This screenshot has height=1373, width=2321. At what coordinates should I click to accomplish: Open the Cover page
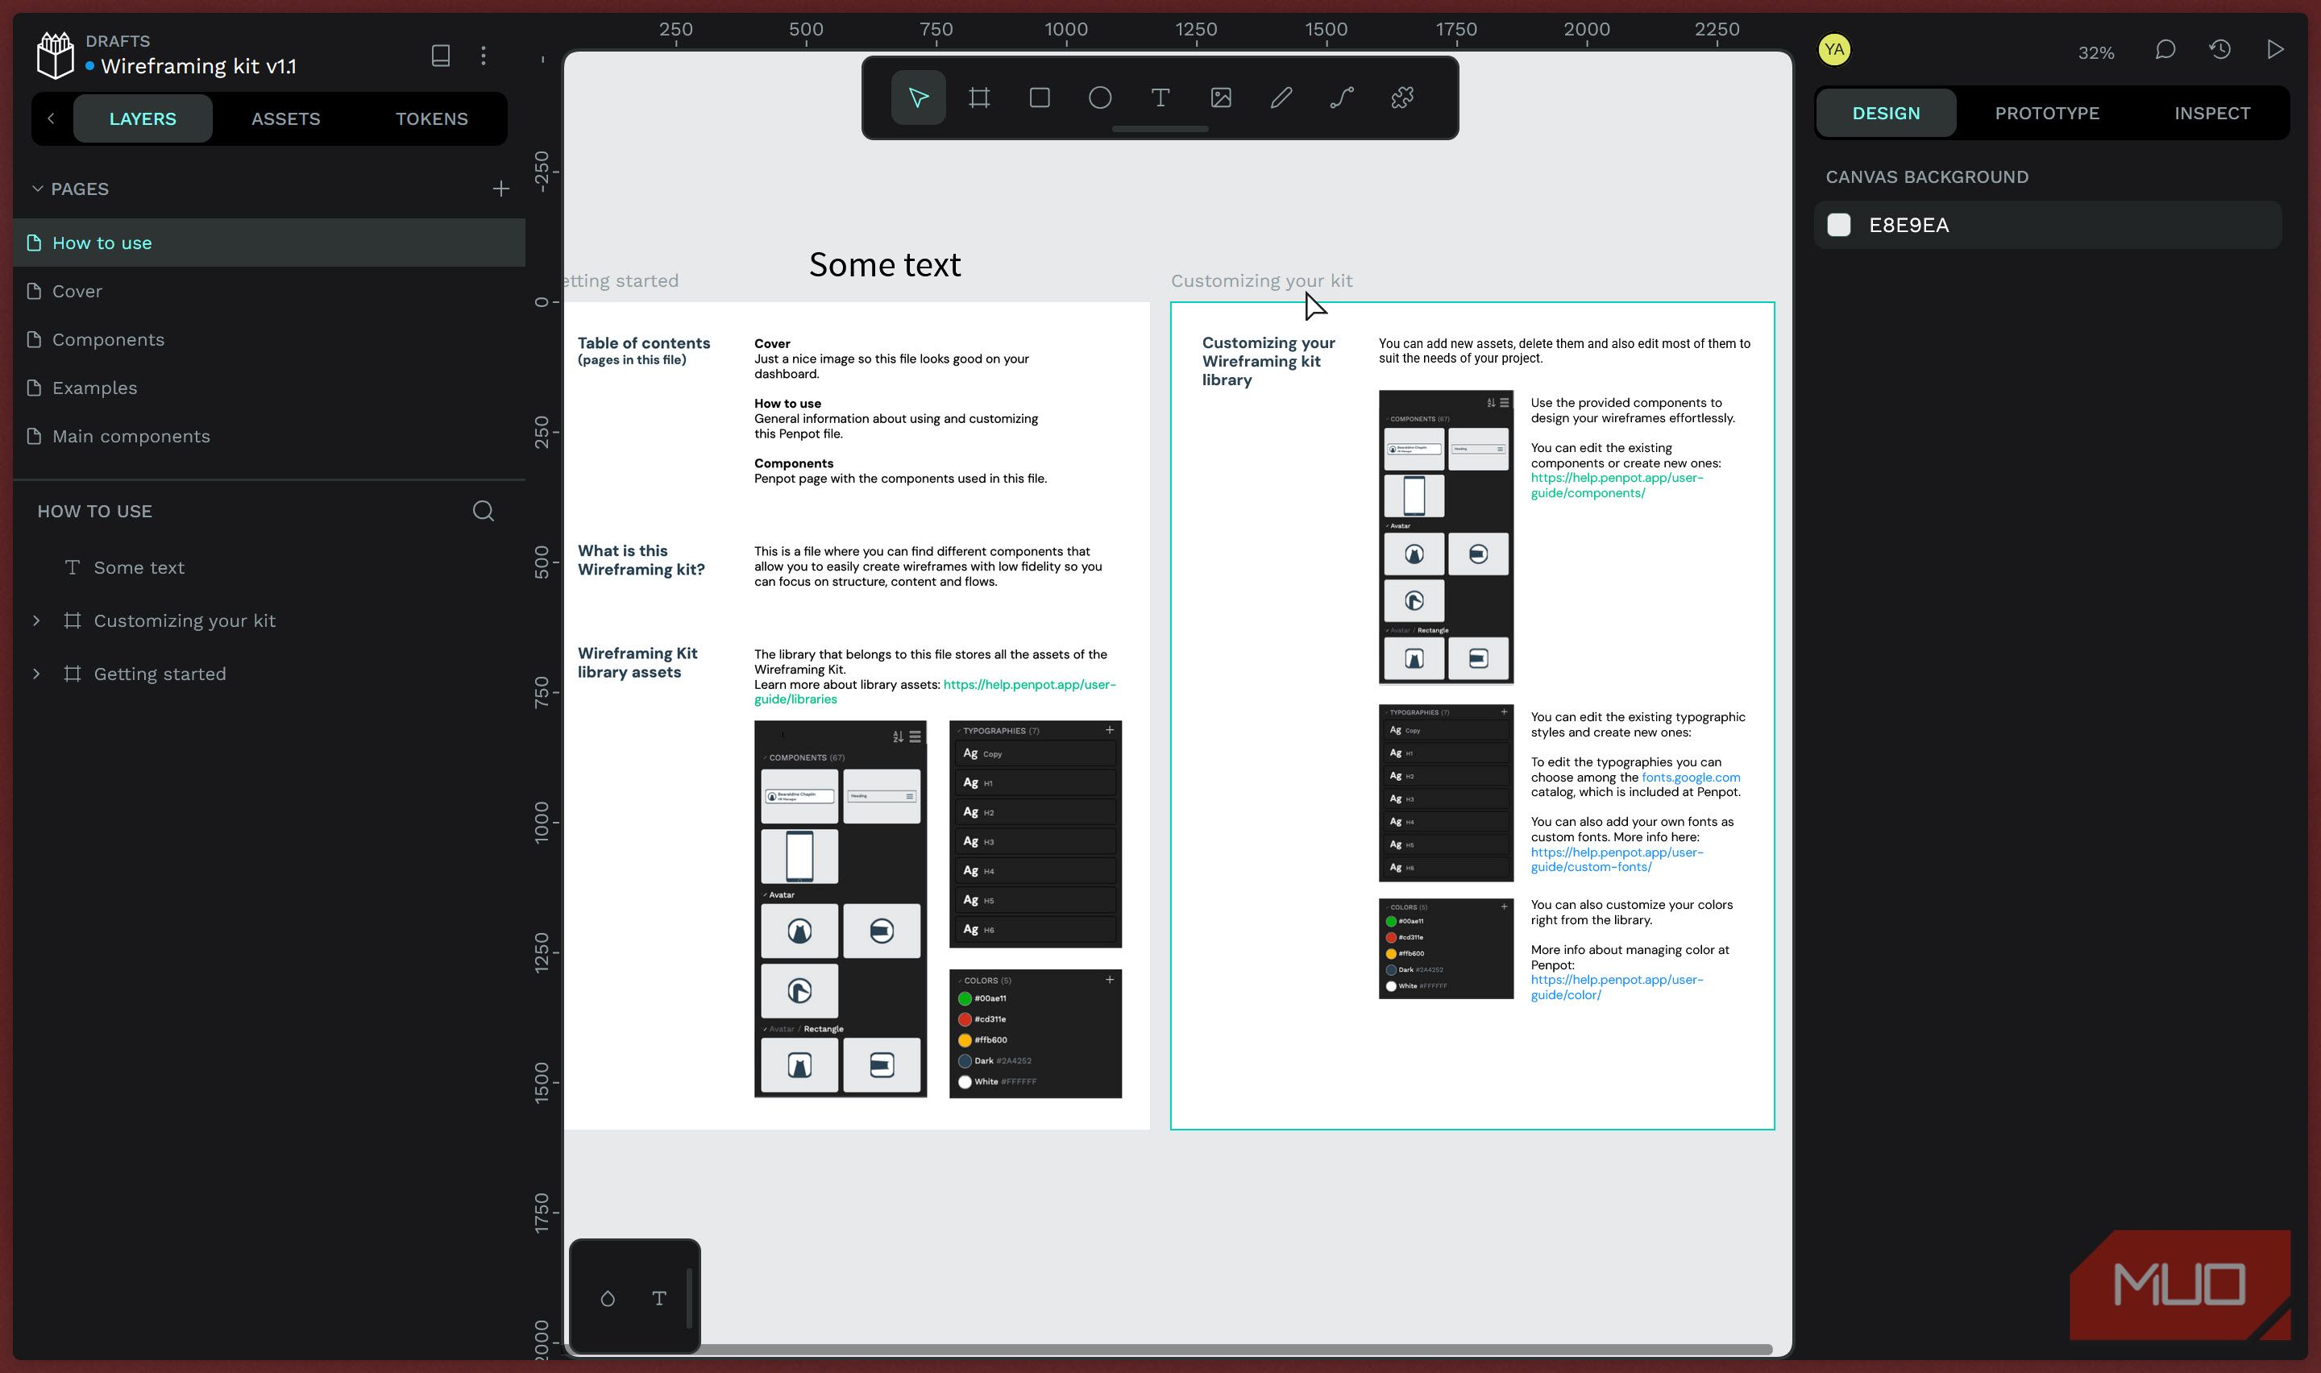point(269,292)
